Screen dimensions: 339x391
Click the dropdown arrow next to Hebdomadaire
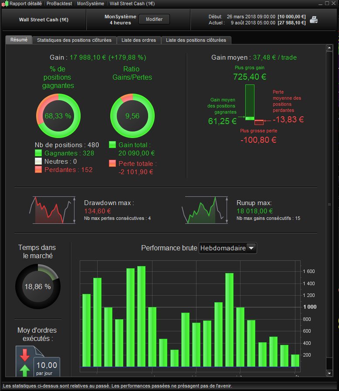(251, 248)
